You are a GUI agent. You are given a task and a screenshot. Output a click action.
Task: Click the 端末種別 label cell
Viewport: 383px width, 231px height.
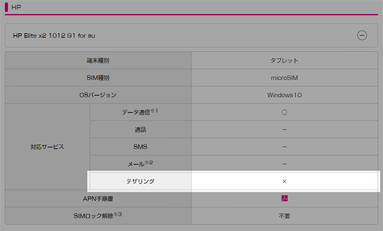(x=98, y=61)
